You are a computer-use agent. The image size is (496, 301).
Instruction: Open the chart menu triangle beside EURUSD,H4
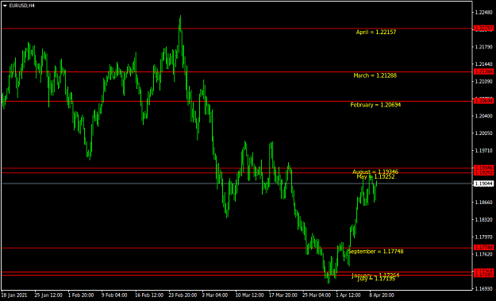[x=5, y=6]
